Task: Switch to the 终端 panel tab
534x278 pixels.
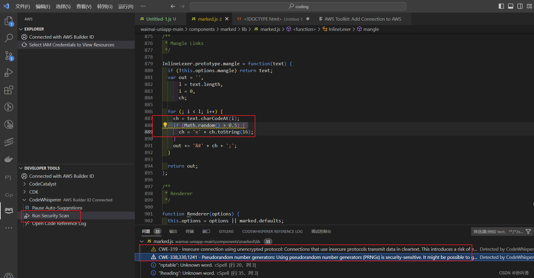Action: pyautogui.click(x=189, y=231)
